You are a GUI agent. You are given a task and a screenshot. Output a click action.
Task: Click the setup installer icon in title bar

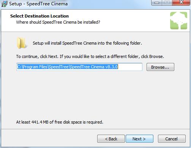[x=4, y=4]
